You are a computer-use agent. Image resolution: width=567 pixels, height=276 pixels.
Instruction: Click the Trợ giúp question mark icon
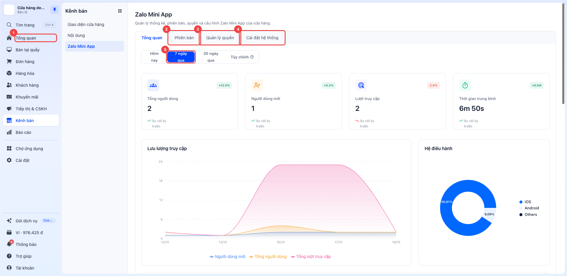(x=9, y=256)
